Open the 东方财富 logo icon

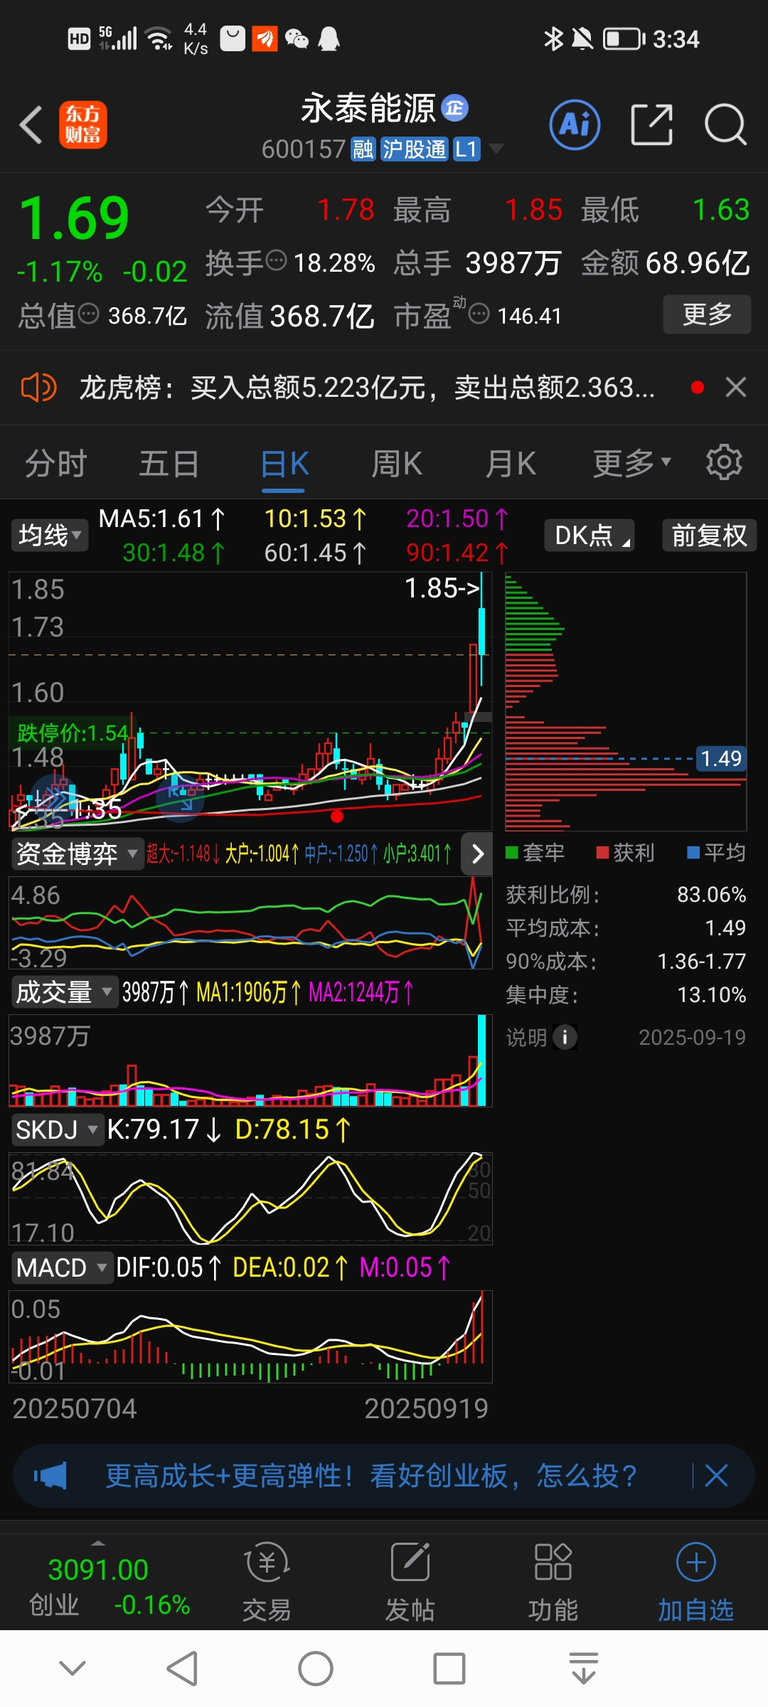click(x=82, y=124)
